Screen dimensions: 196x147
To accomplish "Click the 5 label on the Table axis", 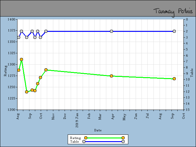I will tap(187, 49).
